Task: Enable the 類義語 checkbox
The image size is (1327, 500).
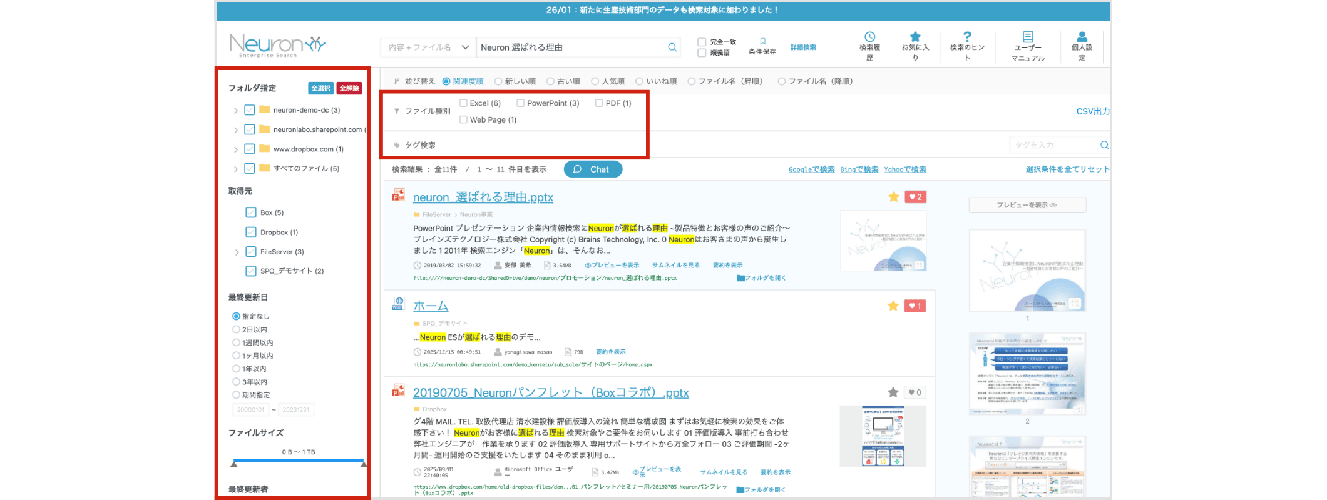Action: point(702,52)
